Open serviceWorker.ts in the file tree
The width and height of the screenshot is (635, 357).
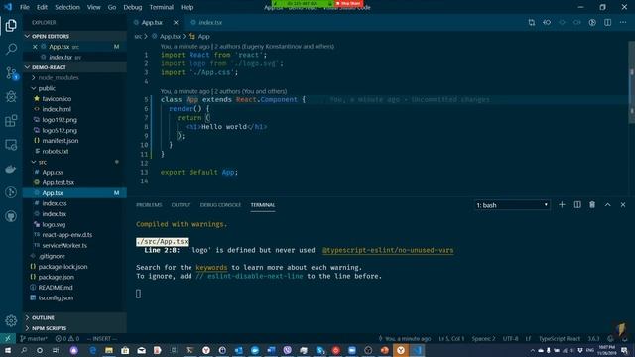(64, 245)
